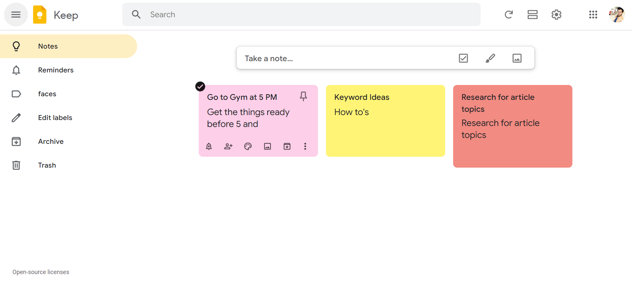This screenshot has height=283, width=632.
Task: Archive the Go to Gym note
Action: [287, 146]
